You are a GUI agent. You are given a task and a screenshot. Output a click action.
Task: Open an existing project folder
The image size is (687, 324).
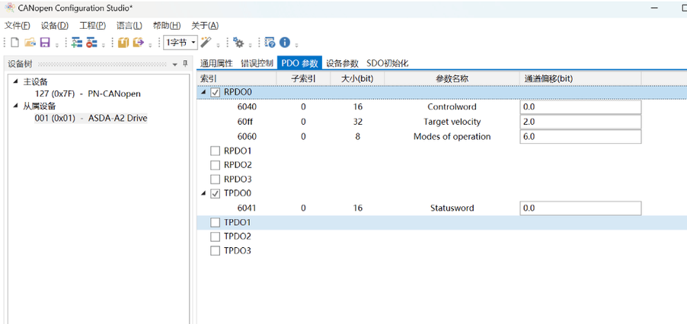coord(30,43)
